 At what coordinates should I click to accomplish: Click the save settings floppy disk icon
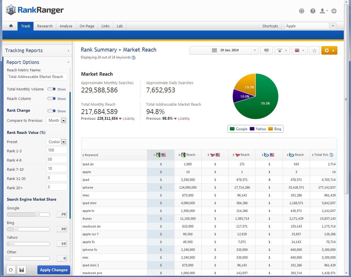click(x=21, y=270)
